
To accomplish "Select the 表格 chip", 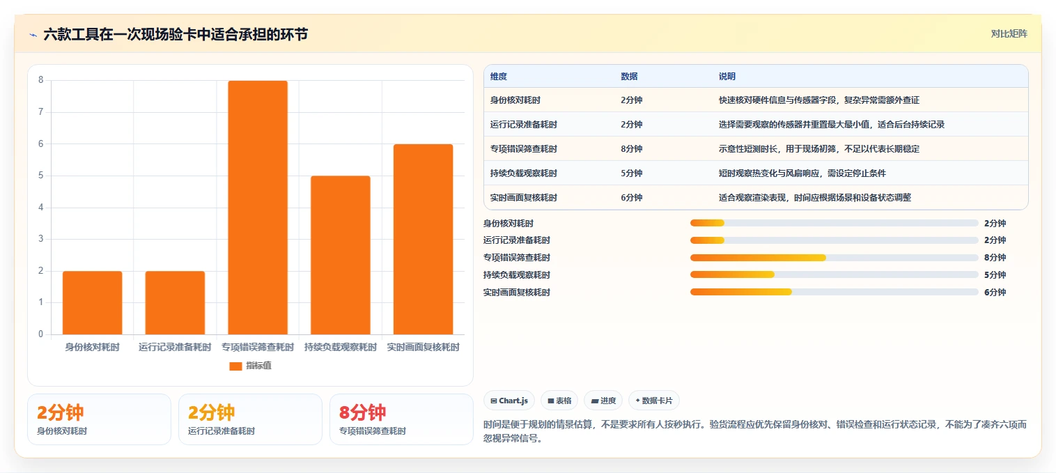I will 559,401.
